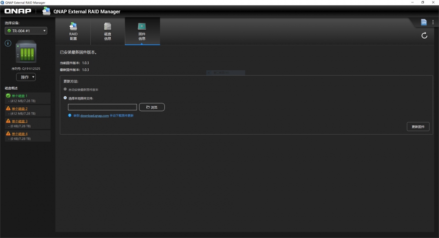This screenshot has height=238, width=439.
Task: Click the 浏览 browse button
Action: [x=152, y=107]
